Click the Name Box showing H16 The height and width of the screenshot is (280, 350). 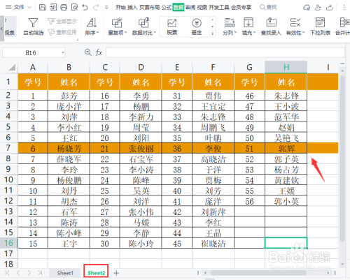tap(31, 53)
